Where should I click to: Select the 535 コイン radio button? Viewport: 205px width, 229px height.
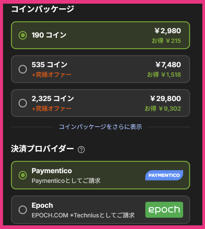point(23,69)
